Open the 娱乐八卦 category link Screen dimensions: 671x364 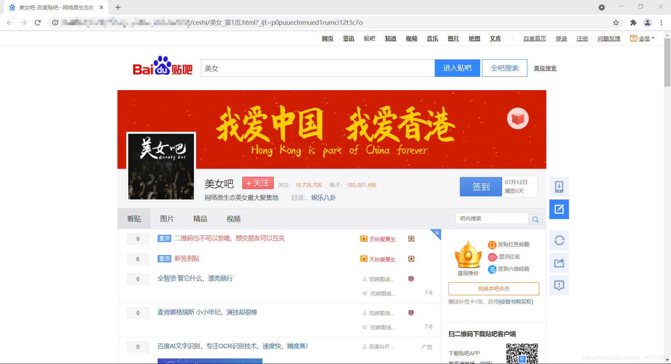323,198
